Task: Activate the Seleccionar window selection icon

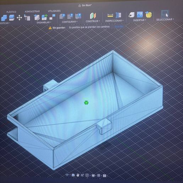Action: [165, 14]
